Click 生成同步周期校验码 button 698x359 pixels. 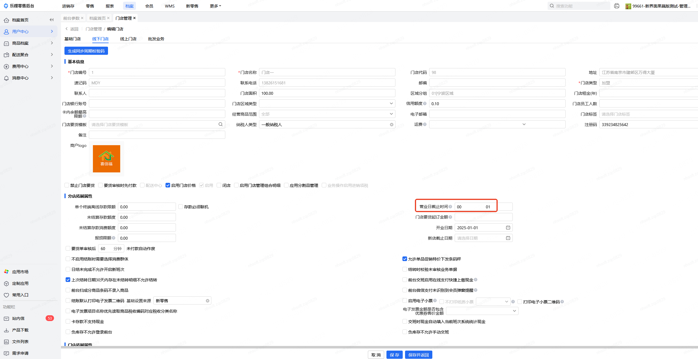pos(86,51)
